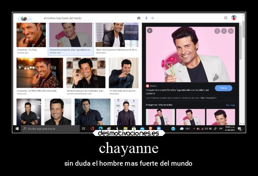
Task: Click the Milenio source icon
Action: [147, 86]
